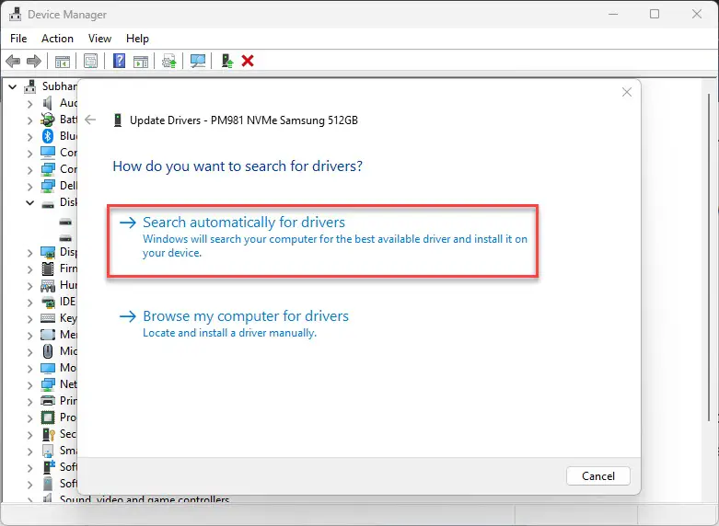
Task: Click Scan for hardware changes monitor icon
Action: coord(198,61)
